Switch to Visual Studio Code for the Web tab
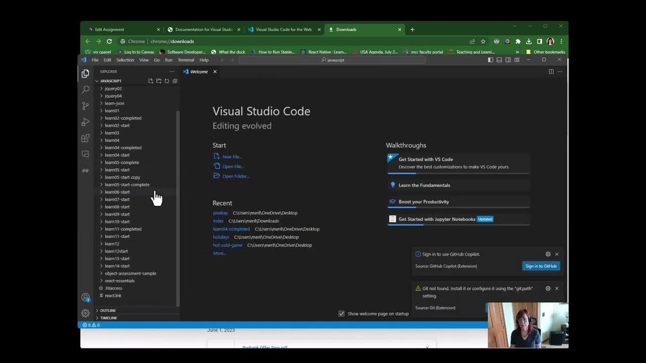The image size is (646, 363). coord(284,29)
